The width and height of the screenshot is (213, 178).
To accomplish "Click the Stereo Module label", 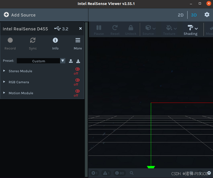I will coord(20,71).
